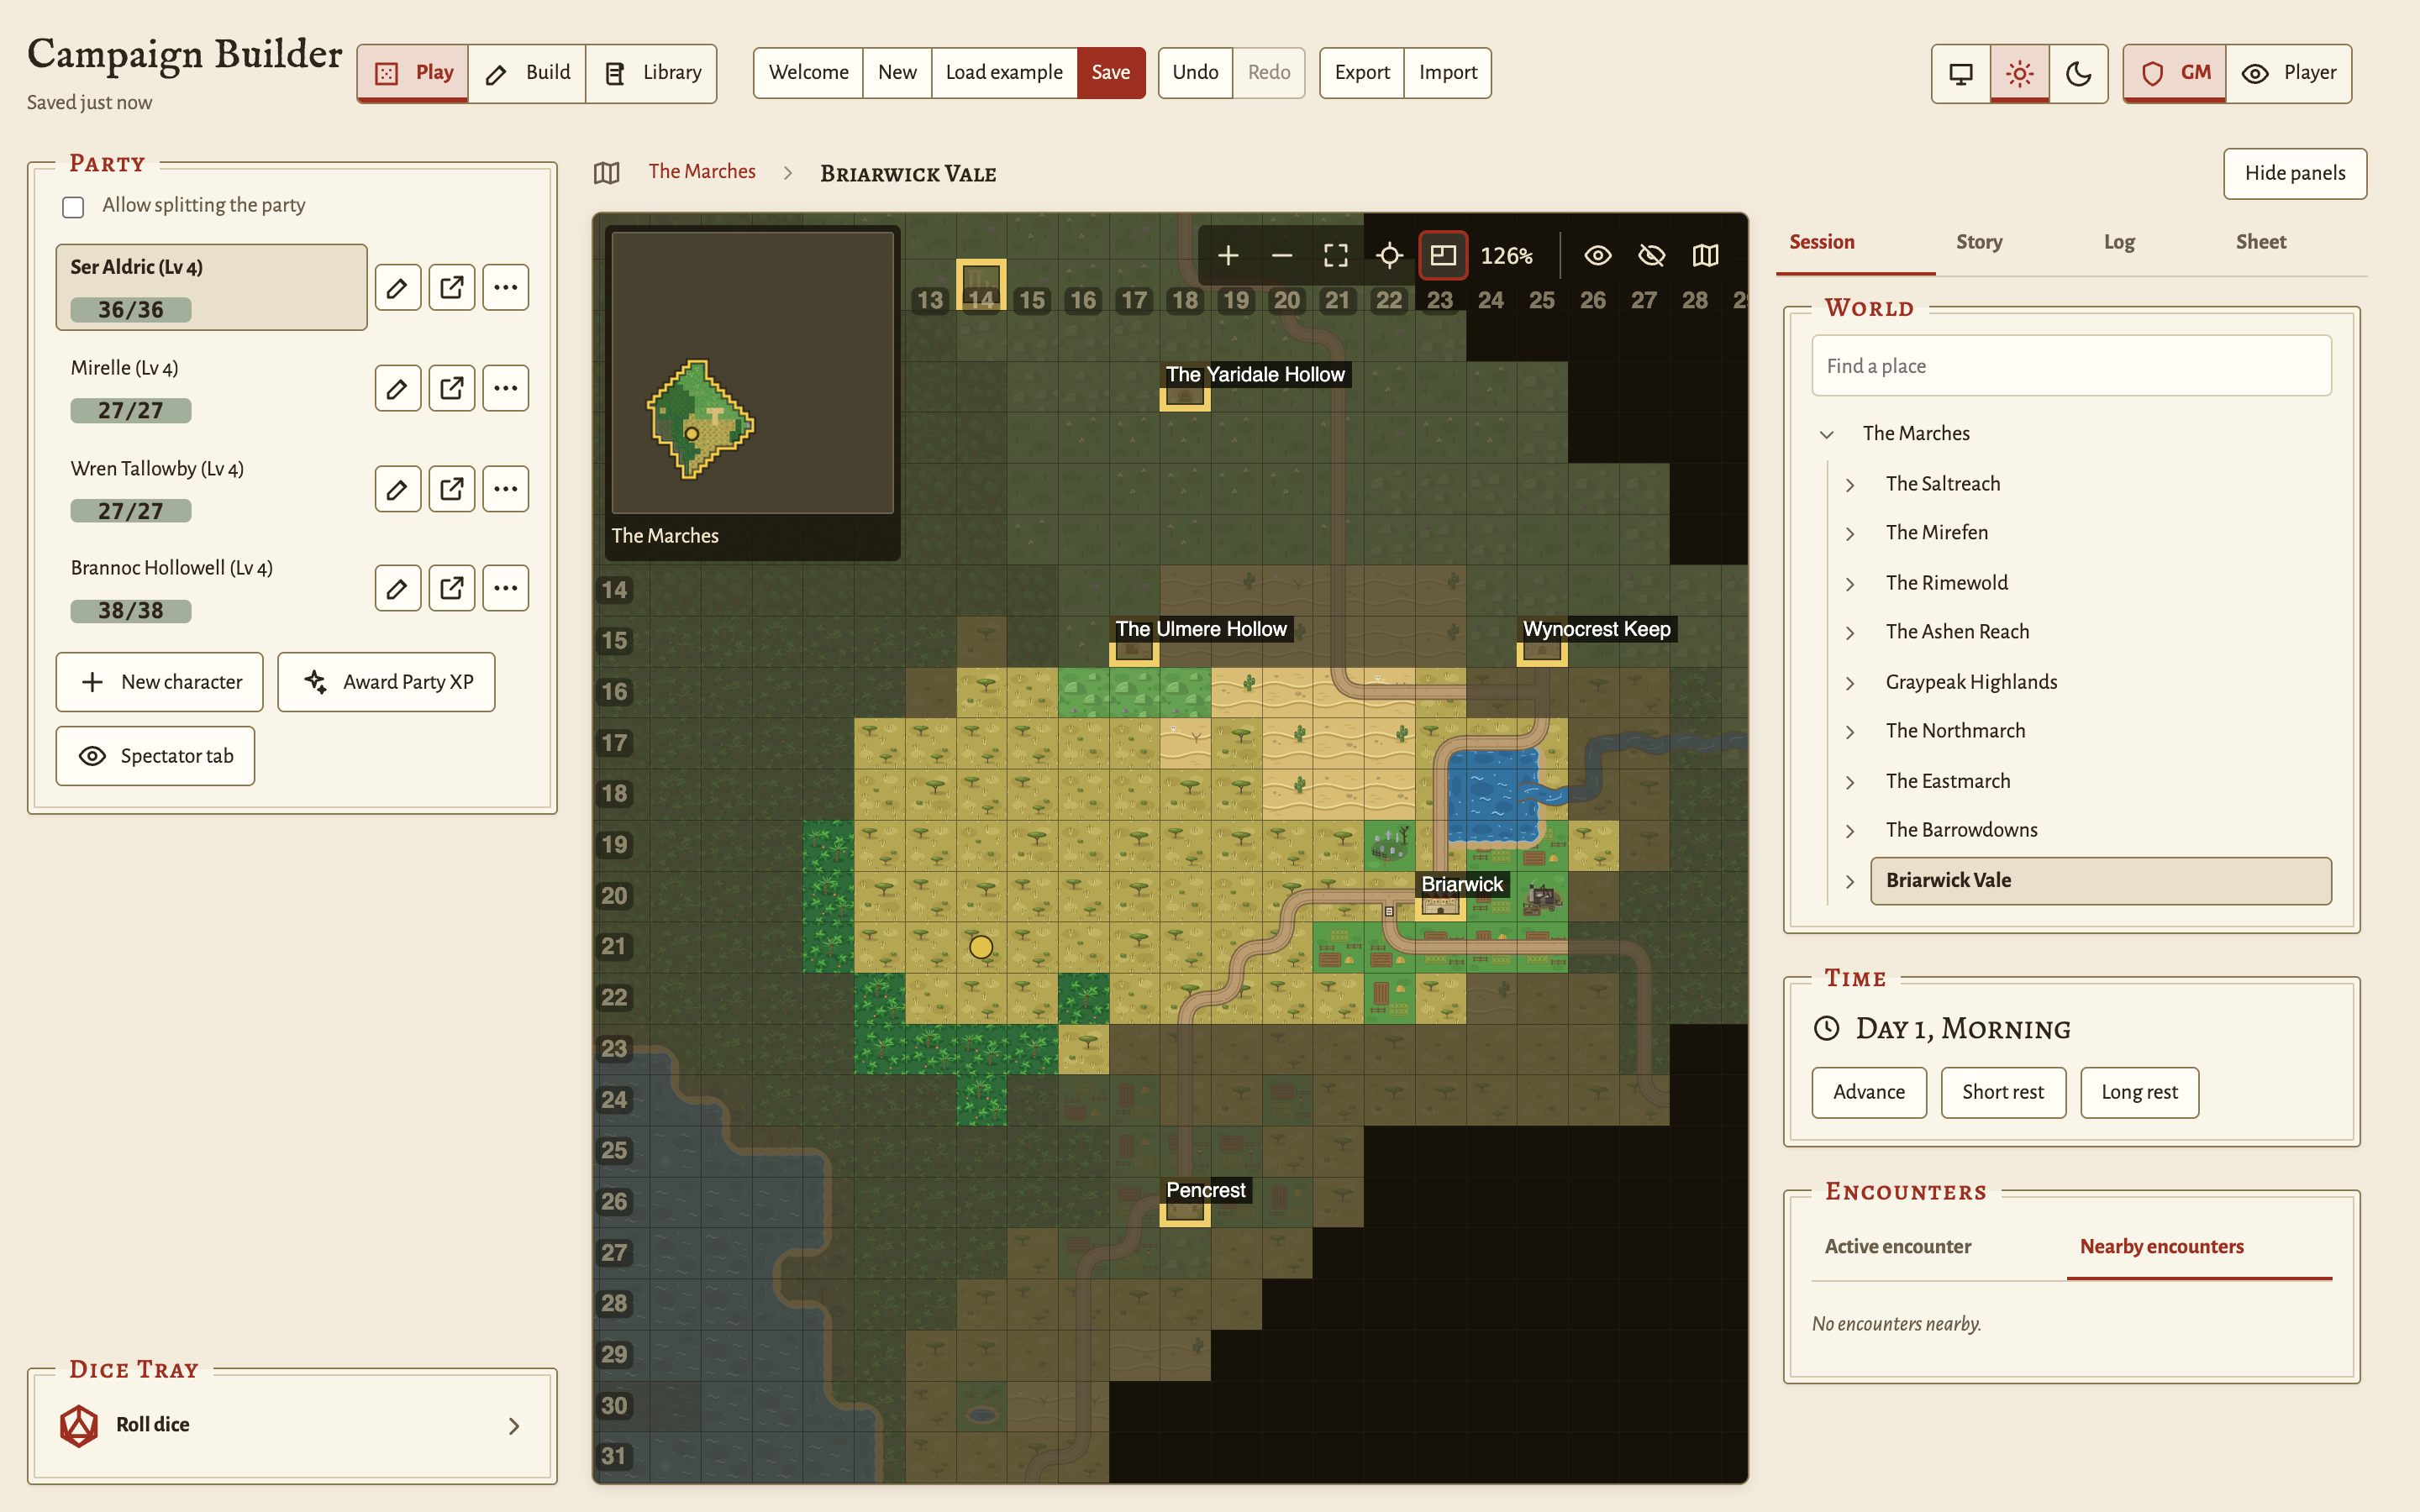Click the yellow party token on map
Screen dimensions: 2420x1512
coord(981,946)
